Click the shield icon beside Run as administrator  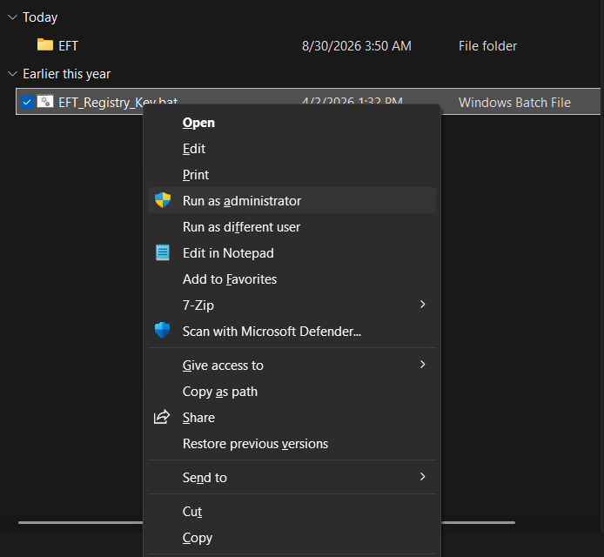163,200
